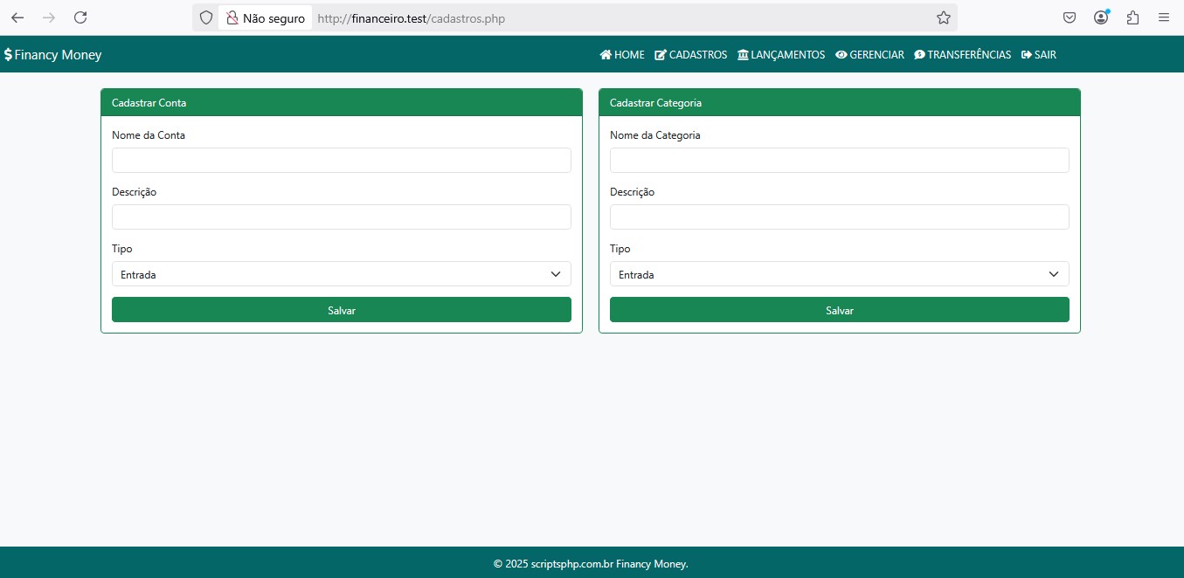Focus the Nome da Conta input field
1184x578 pixels.
(x=341, y=161)
